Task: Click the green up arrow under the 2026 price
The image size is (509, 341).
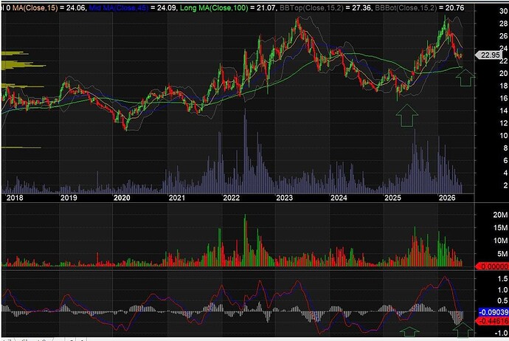Action: coord(465,77)
